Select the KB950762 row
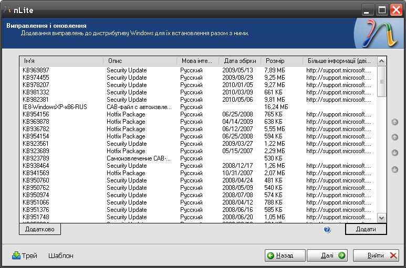The height and width of the screenshot is (268, 406). [x=198, y=188]
